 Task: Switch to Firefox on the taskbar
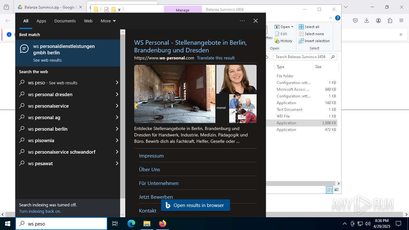tap(162, 224)
